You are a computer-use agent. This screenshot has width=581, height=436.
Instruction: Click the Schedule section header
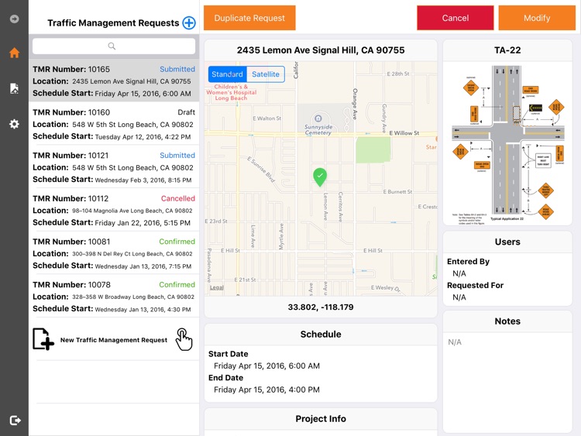coord(321,334)
